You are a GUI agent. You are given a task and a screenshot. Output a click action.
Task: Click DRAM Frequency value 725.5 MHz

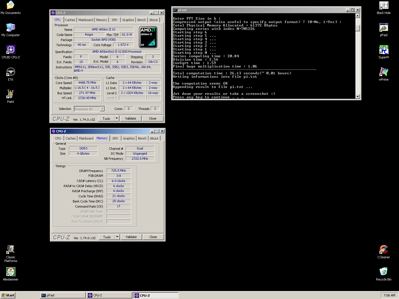click(x=119, y=171)
